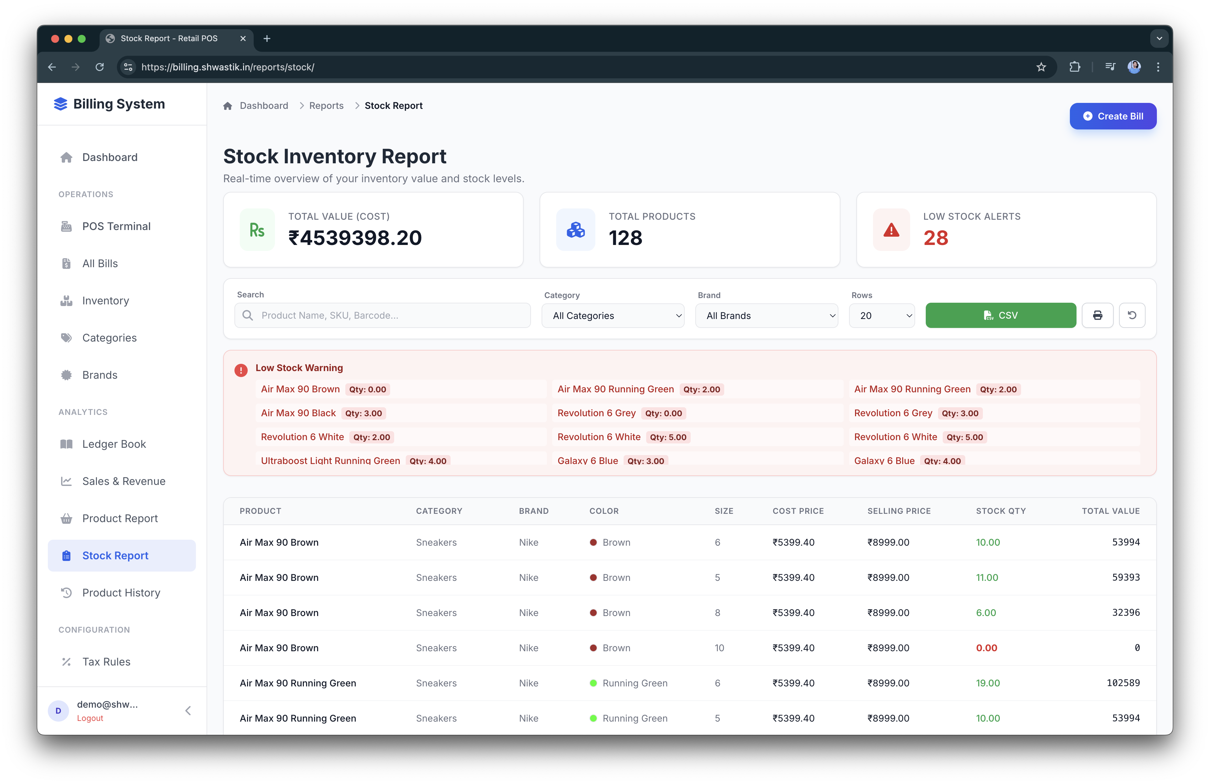Go to POS Terminal menu item
Screen dimensions: 1210x784
click(116, 226)
